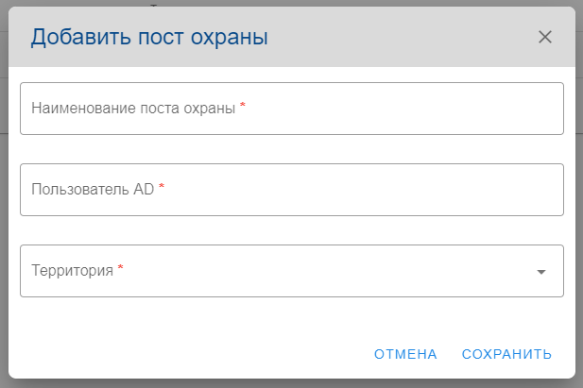Click into the 'Пользователь AD' input

tap(291, 190)
